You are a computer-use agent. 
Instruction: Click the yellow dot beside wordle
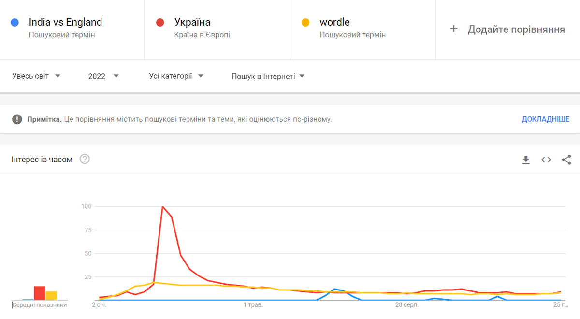pyautogui.click(x=305, y=22)
